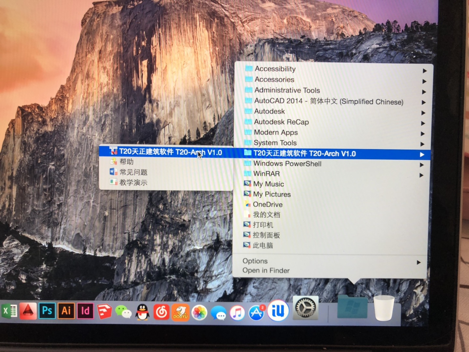Open OneDrive entry

coord(332,205)
